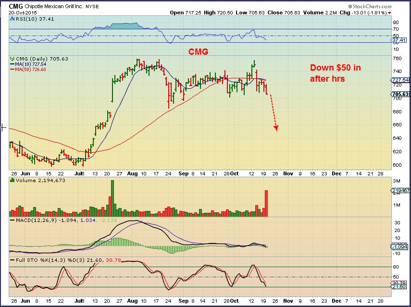
Task: Click the latest tall red volume bar
Action: click(266, 203)
